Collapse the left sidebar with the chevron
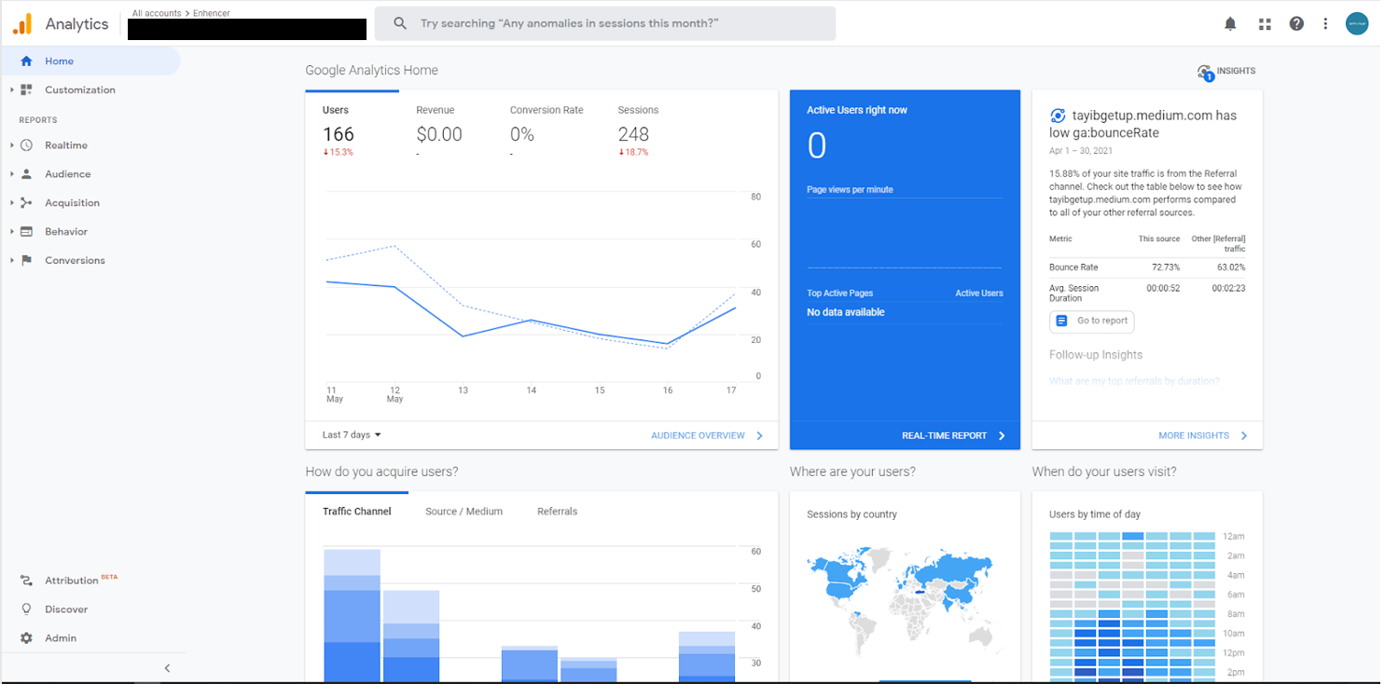The width and height of the screenshot is (1384, 684). (x=168, y=668)
